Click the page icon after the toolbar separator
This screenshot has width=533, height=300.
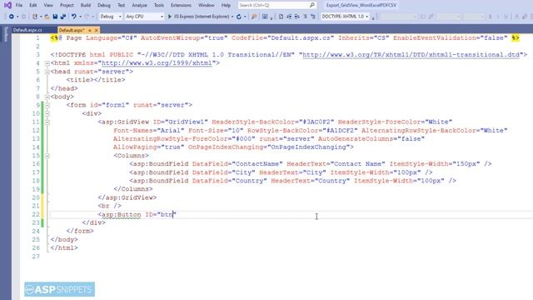click(281, 17)
